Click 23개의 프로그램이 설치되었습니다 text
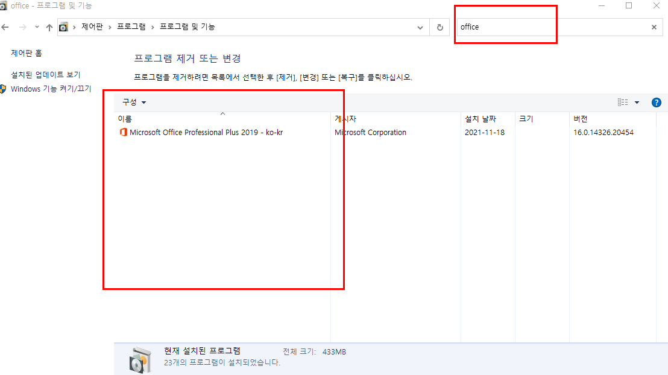The height and width of the screenshot is (375, 668). click(222, 362)
